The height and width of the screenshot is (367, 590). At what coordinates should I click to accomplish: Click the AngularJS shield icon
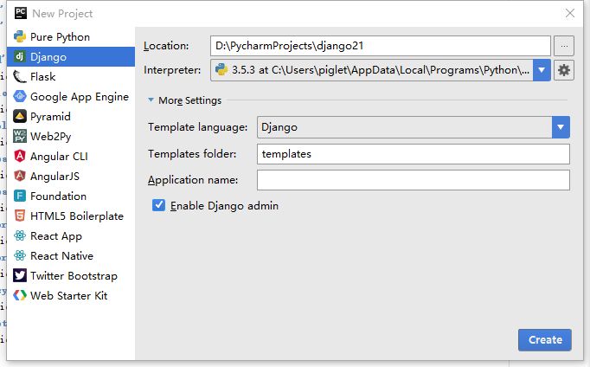pos(20,177)
